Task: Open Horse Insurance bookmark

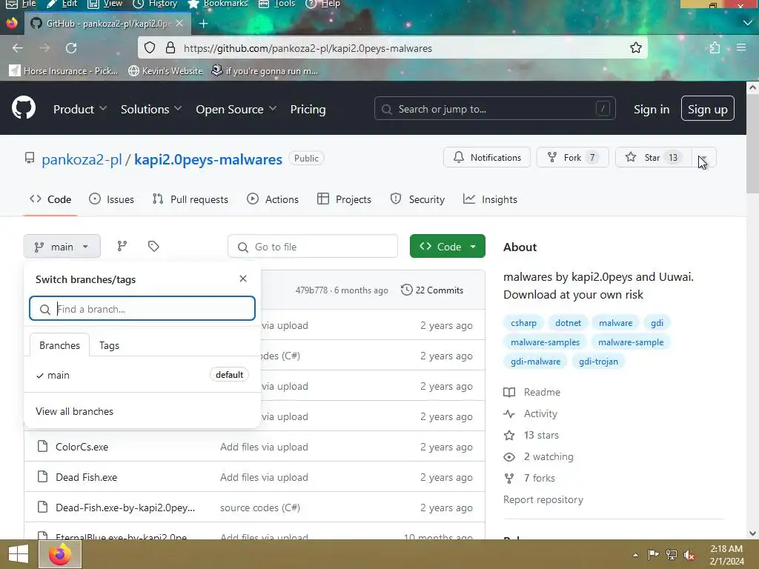Action: (64, 71)
